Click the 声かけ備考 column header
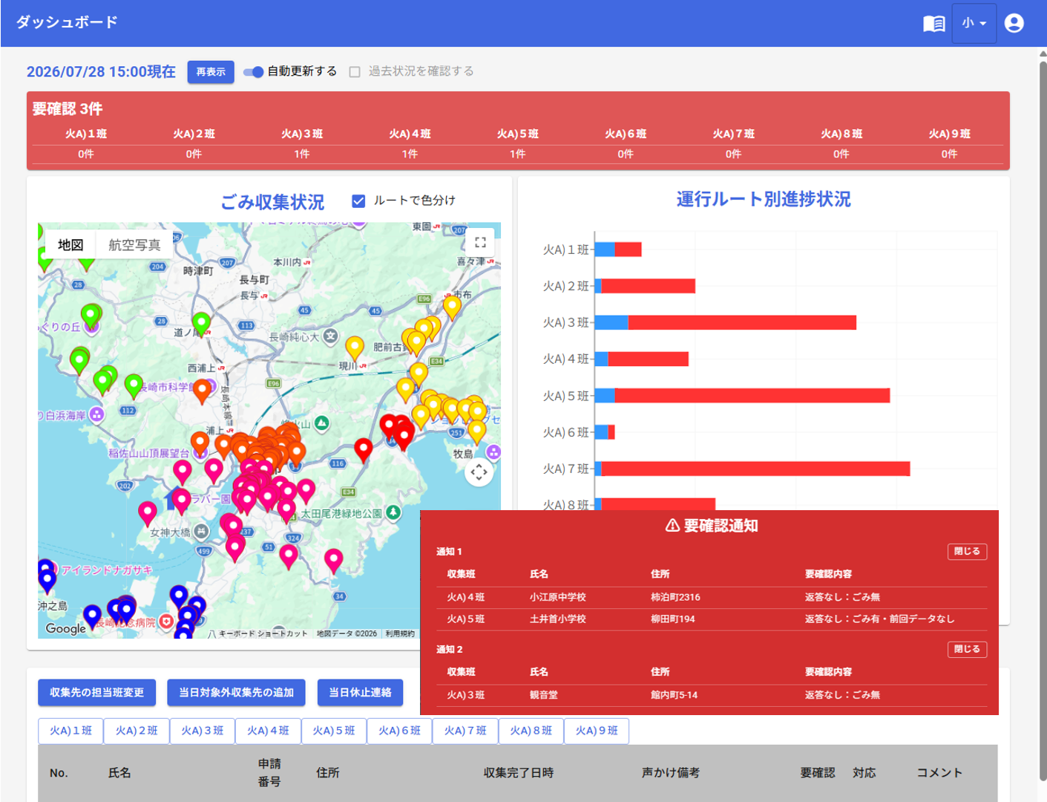Viewport: 1047px width, 802px height. click(671, 773)
